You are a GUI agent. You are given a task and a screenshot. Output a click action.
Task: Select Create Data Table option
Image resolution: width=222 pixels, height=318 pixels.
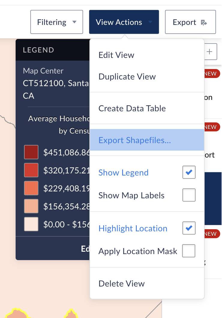click(x=147, y=108)
